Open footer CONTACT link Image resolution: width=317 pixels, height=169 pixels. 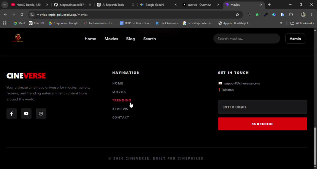tap(121, 118)
